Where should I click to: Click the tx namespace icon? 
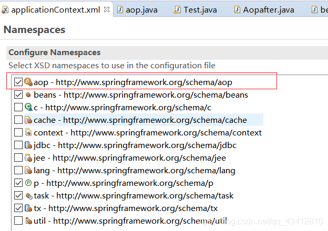point(28,208)
